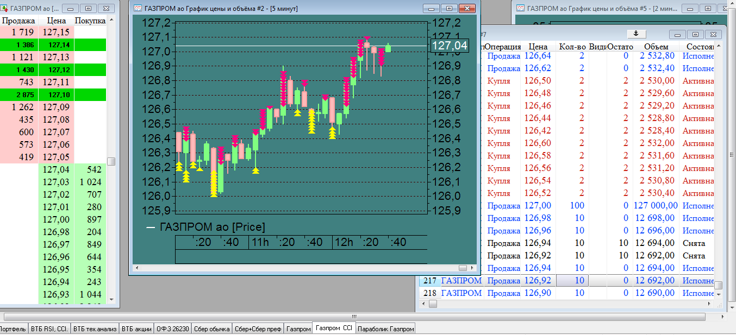
Task: Click orders table vertical scrollbar thumb
Action: pyautogui.click(x=718, y=285)
